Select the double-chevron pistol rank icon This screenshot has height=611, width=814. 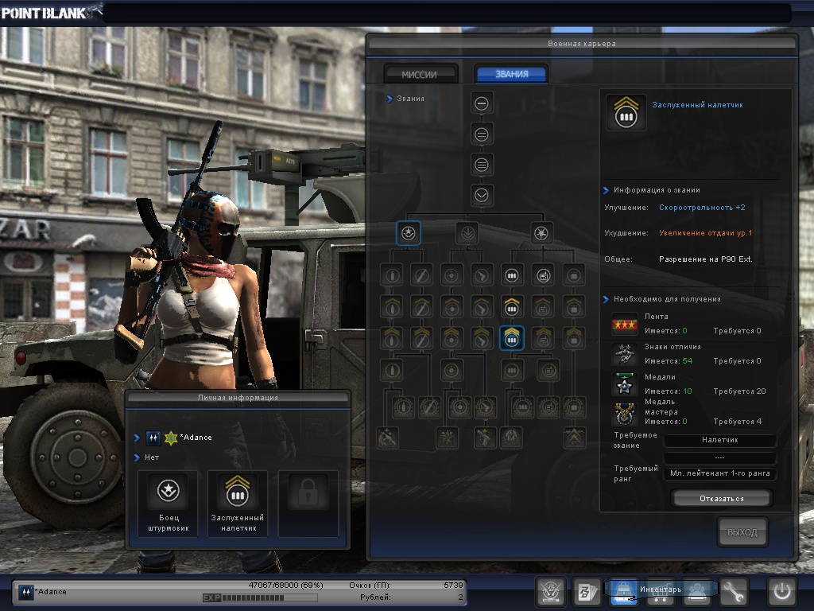(482, 338)
